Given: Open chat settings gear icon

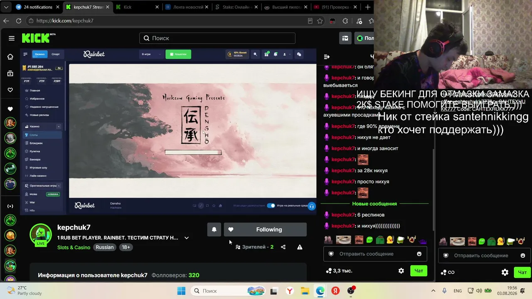Looking at the screenshot, I should click(x=401, y=271).
